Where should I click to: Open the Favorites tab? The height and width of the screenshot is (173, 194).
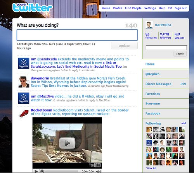166,94
